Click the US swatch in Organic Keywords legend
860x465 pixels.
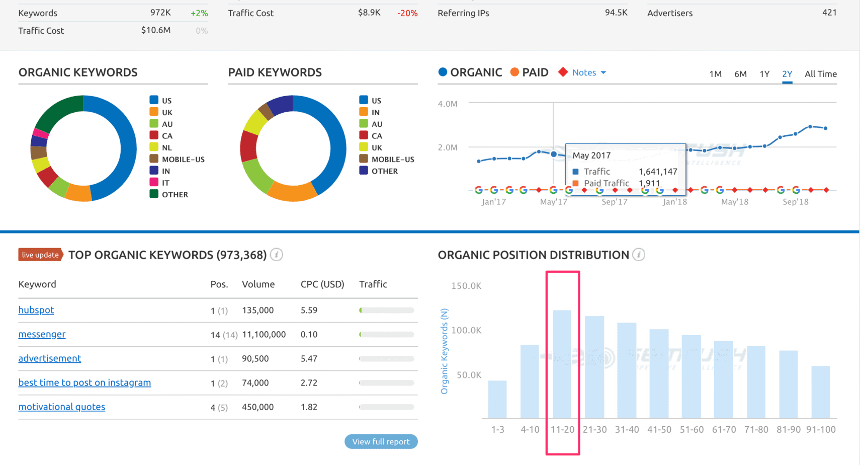154,100
